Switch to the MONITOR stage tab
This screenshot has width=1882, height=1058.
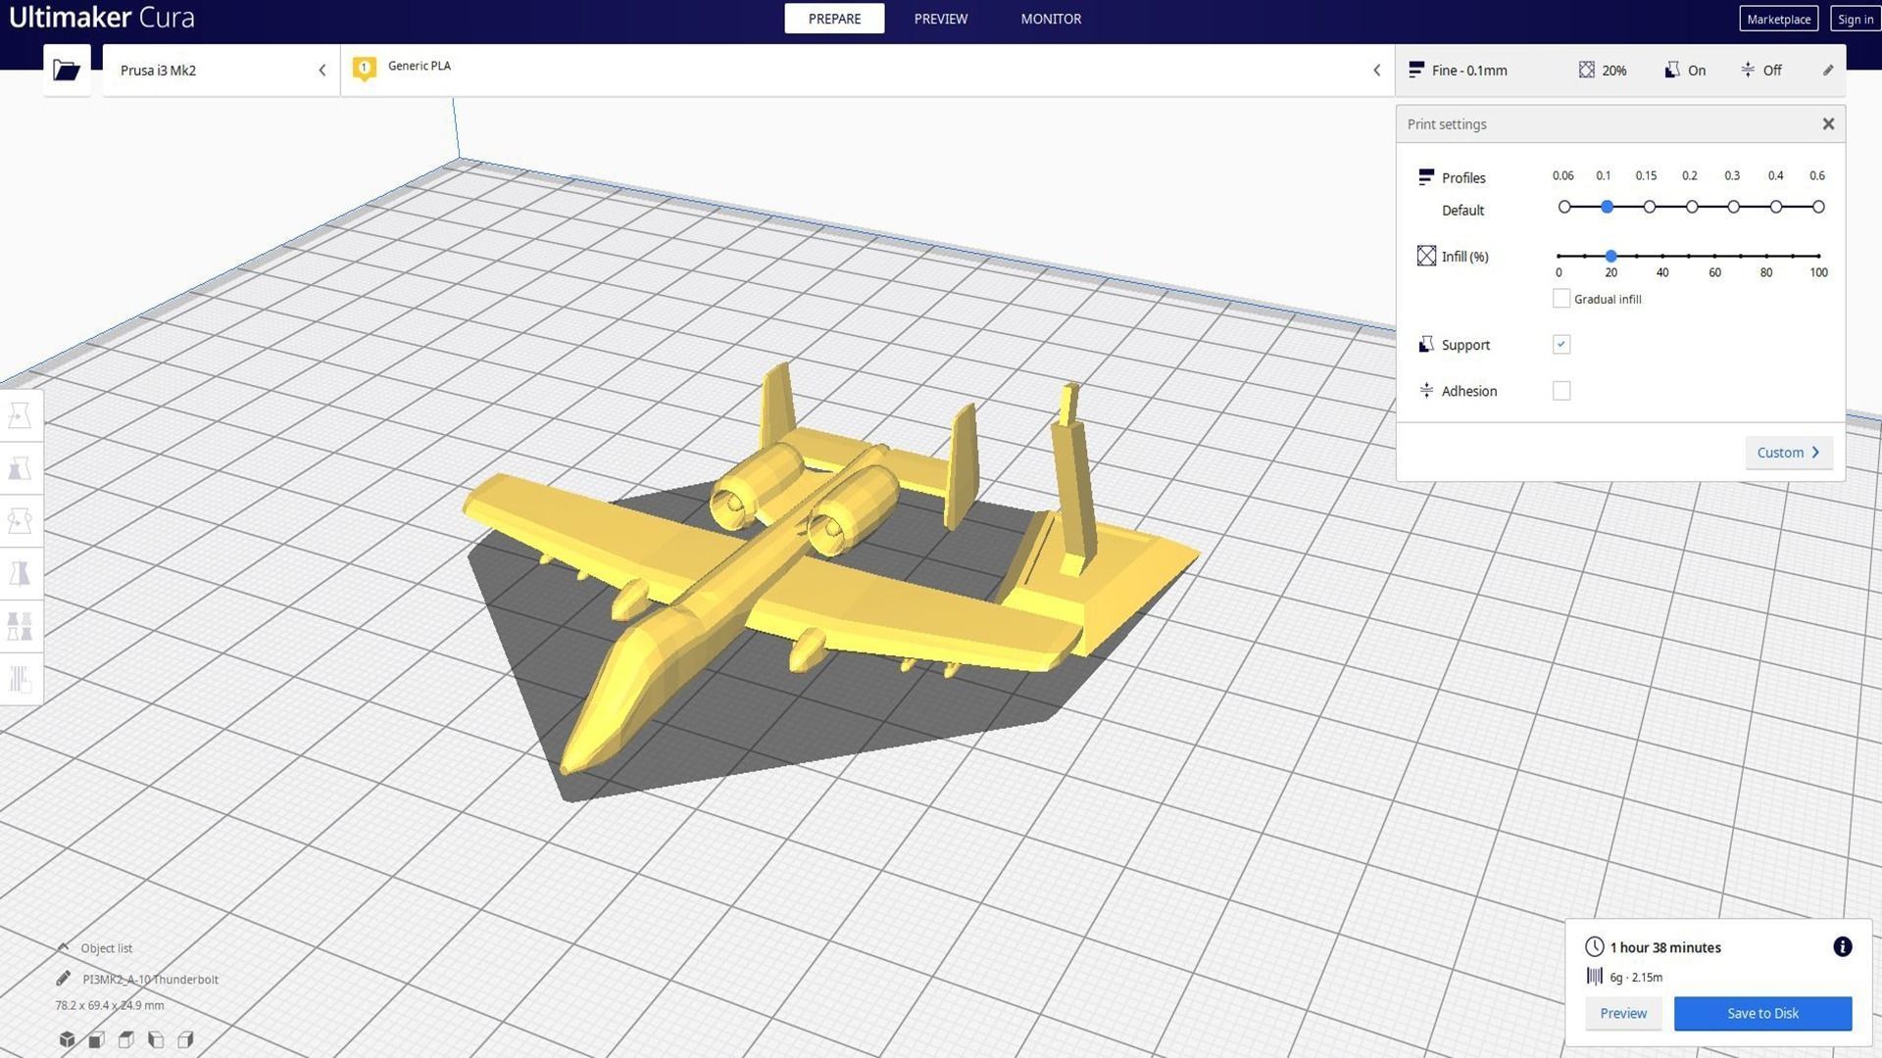coord(1051,19)
